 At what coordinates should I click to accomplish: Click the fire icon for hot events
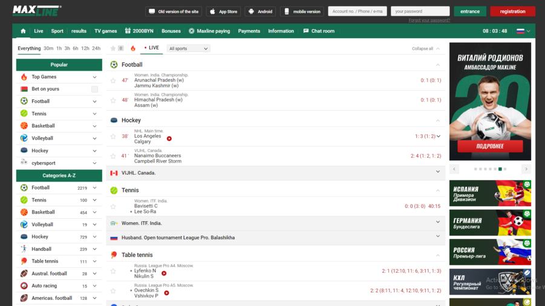[x=133, y=48]
